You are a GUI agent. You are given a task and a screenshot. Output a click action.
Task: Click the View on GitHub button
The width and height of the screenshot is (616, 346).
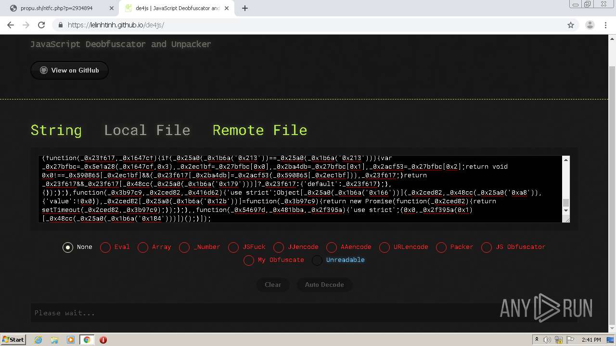pyautogui.click(x=69, y=70)
